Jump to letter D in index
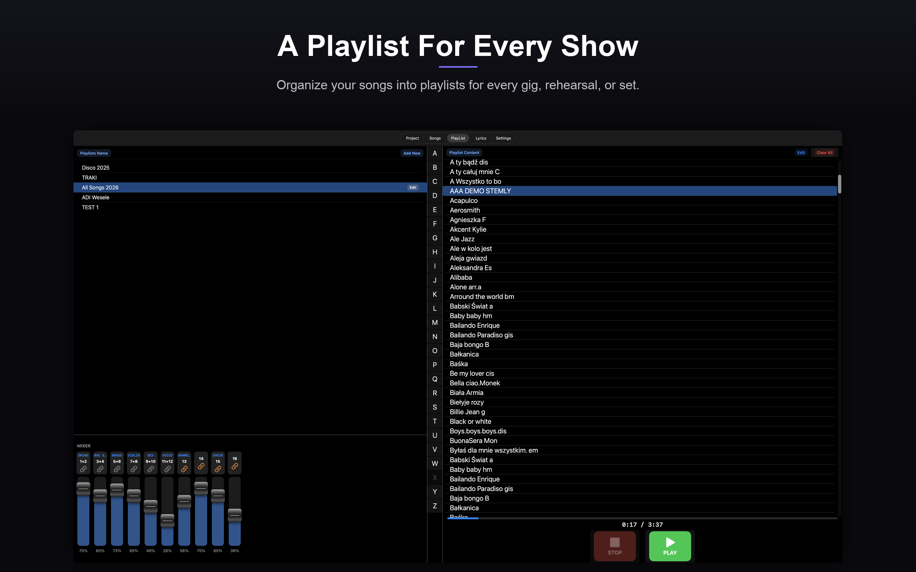 click(434, 195)
